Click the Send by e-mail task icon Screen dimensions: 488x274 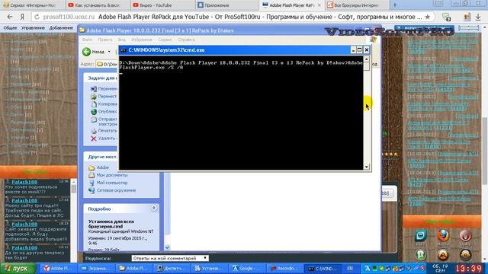(94, 119)
